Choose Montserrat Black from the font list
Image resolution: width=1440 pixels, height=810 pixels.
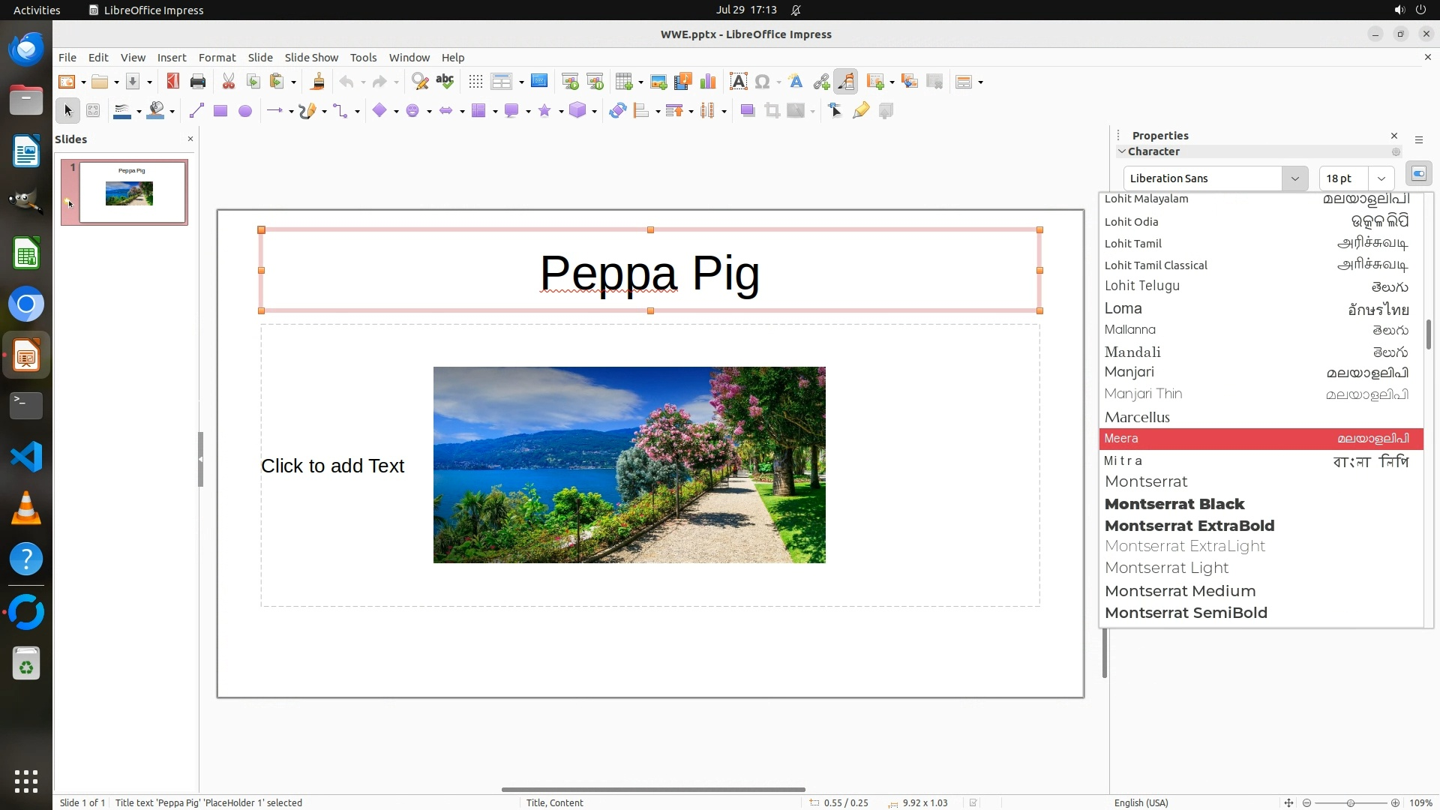pyautogui.click(x=1174, y=504)
